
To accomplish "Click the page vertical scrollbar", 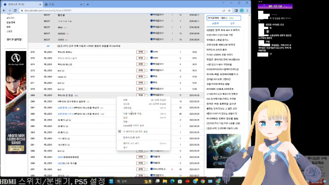I will (250, 90).
